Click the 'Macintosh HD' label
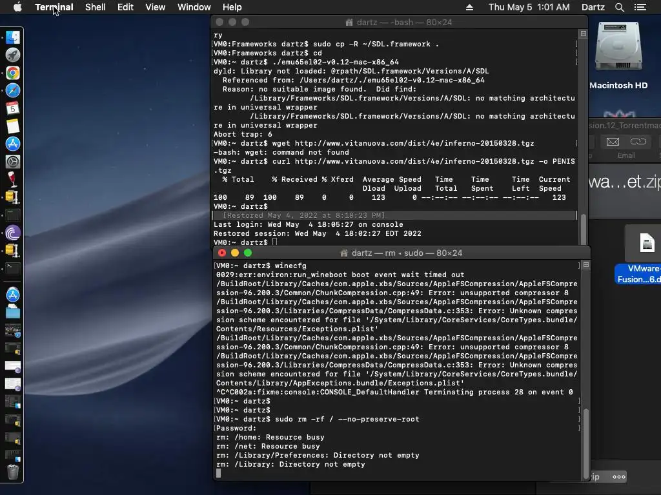661x495 pixels. pos(618,86)
